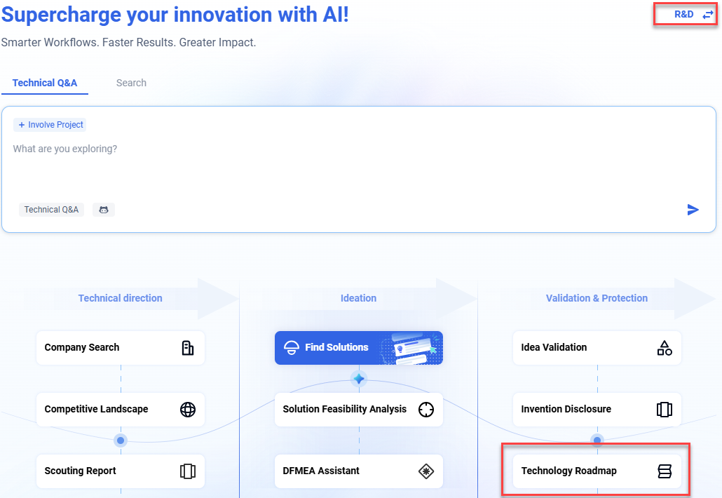
Task: Open the Find Solutions card
Action: coord(358,348)
